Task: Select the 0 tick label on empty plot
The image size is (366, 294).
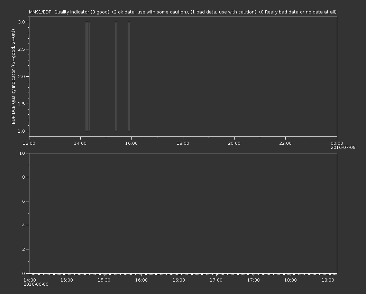Action: click(x=24, y=273)
